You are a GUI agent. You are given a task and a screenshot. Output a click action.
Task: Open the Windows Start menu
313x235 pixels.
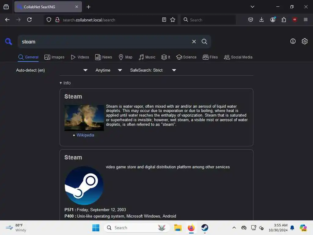[x=96, y=228]
